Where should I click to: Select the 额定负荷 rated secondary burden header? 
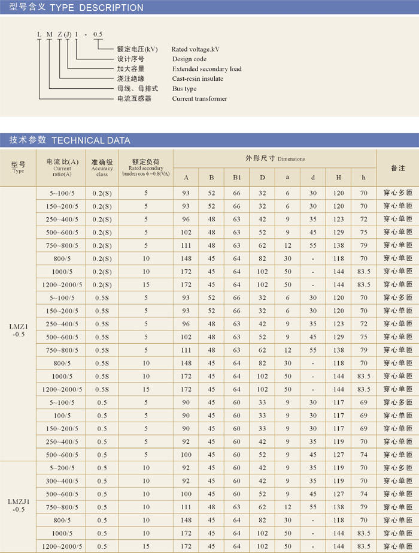(146, 167)
